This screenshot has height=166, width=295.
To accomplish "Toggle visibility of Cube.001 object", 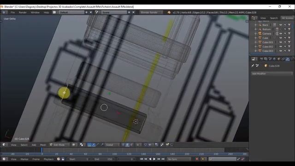I will [x=281, y=42].
